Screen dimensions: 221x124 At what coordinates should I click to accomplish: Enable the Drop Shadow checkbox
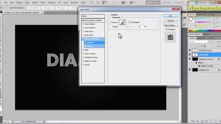(83, 24)
